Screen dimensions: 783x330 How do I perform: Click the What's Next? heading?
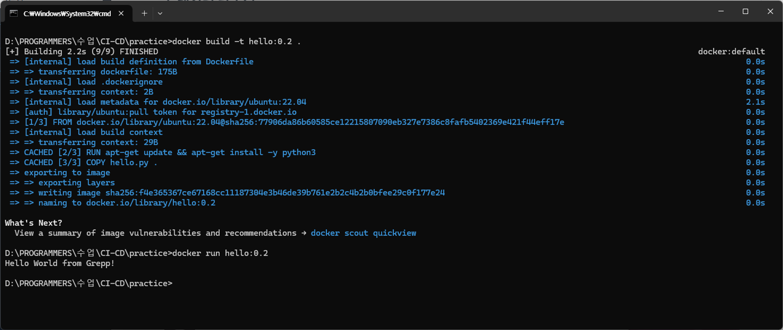[x=33, y=223]
